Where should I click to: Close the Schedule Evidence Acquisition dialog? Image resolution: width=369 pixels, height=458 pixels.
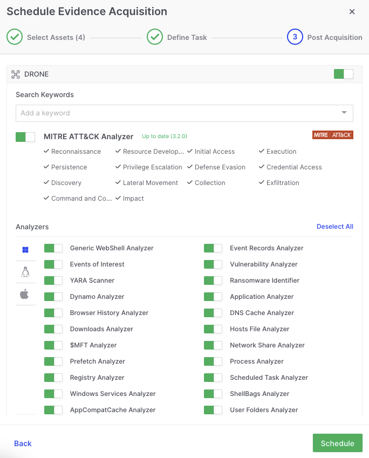[x=352, y=12]
